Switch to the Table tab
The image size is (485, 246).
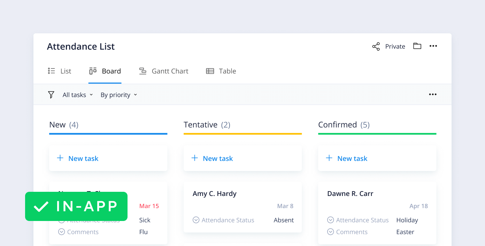pyautogui.click(x=228, y=71)
